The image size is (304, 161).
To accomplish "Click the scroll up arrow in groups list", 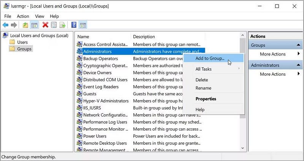I will [x=242, y=35].
